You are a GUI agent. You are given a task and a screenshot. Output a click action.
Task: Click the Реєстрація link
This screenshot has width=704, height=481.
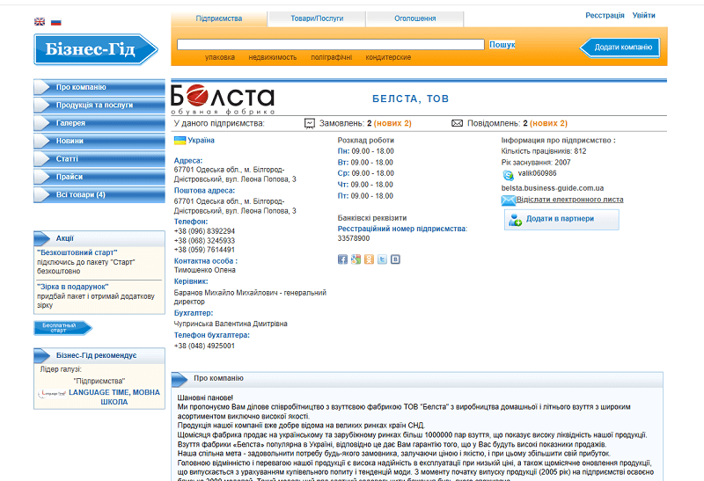(605, 15)
